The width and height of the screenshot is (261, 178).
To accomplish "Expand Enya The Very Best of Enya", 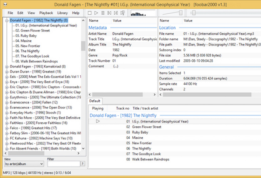I will point(7,82).
